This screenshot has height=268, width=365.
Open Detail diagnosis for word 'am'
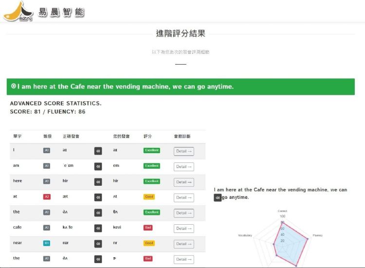[183, 167]
